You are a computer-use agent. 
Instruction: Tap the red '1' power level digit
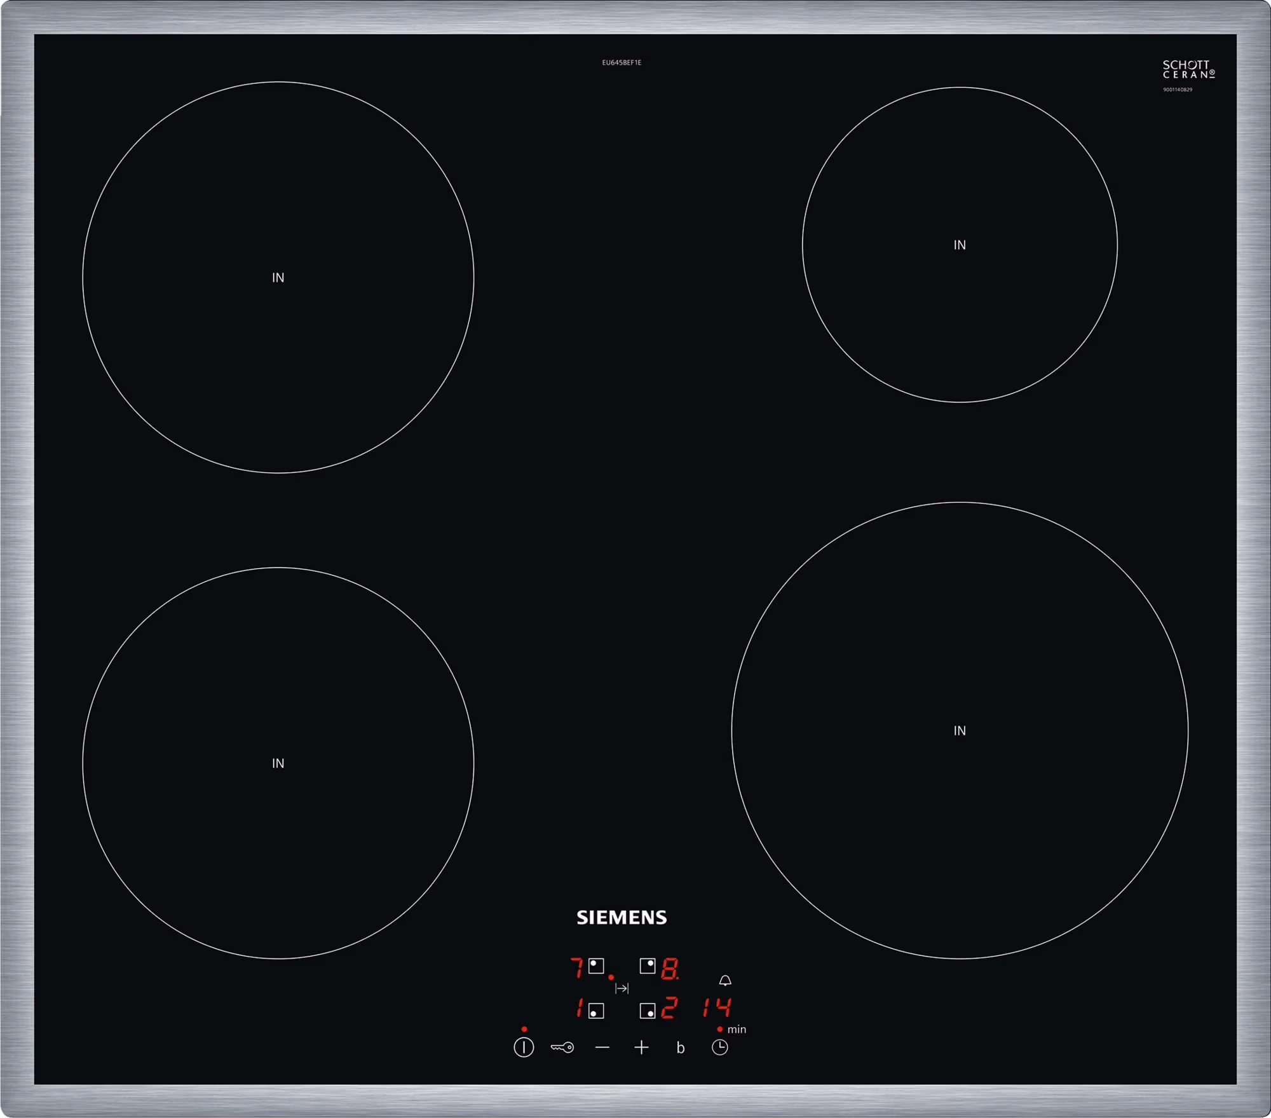click(x=580, y=1008)
